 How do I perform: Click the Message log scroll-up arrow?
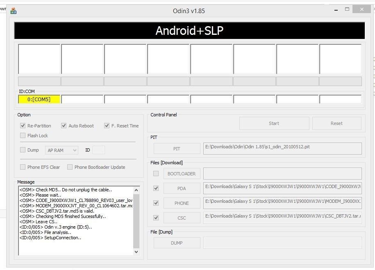[x=136, y=190]
